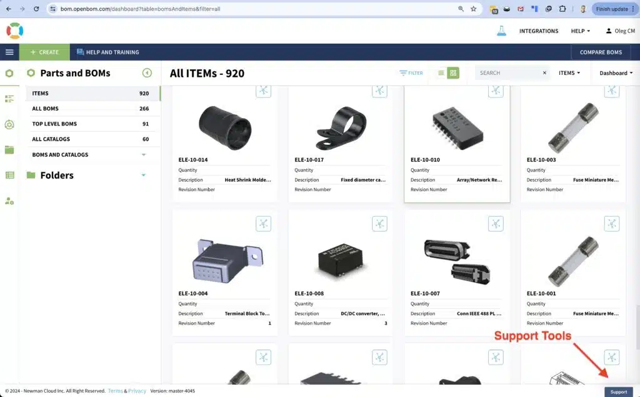Select ALL CATALOGS in sidebar
The image size is (640, 397).
pos(93,139)
